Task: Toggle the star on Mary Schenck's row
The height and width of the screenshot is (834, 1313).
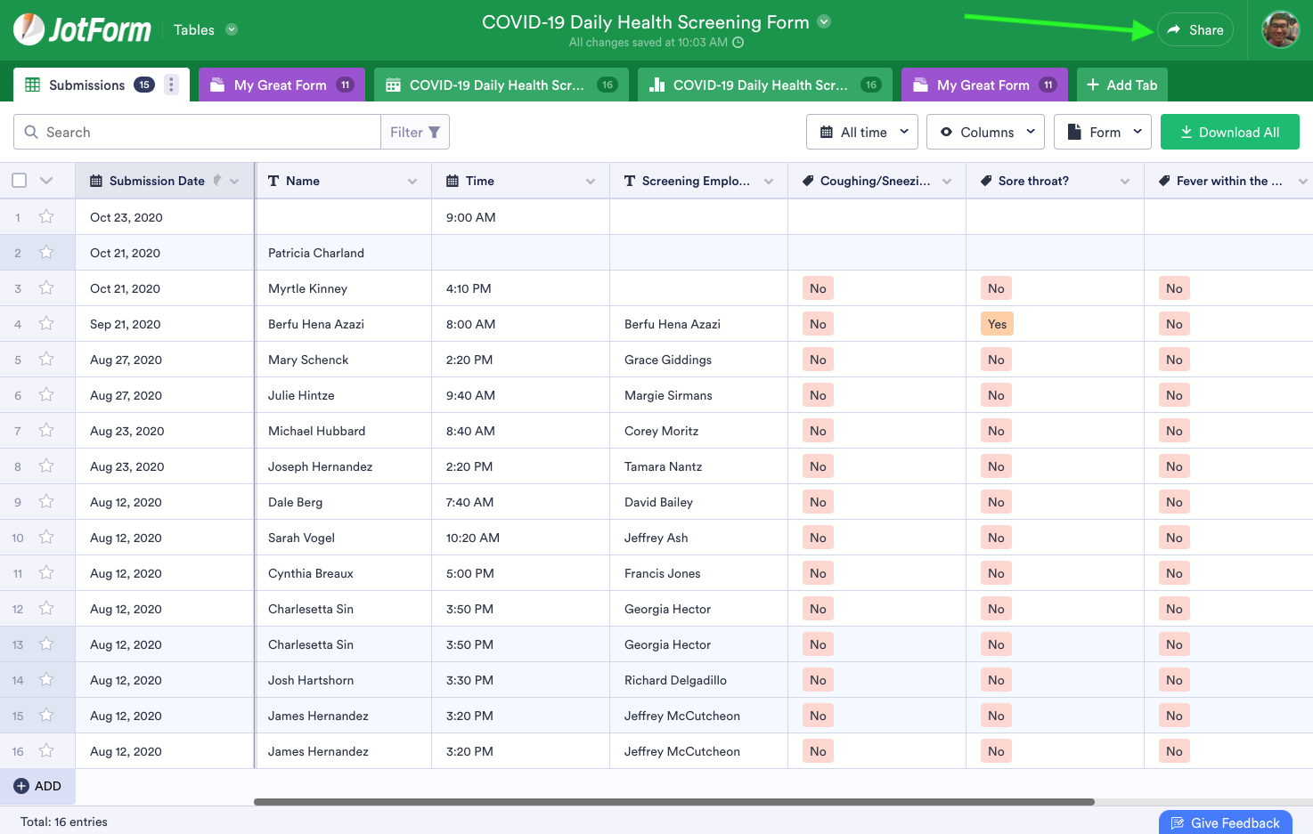Action: (x=46, y=360)
